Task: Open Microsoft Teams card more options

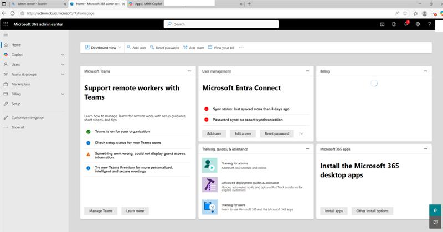Action: click(189, 71)
